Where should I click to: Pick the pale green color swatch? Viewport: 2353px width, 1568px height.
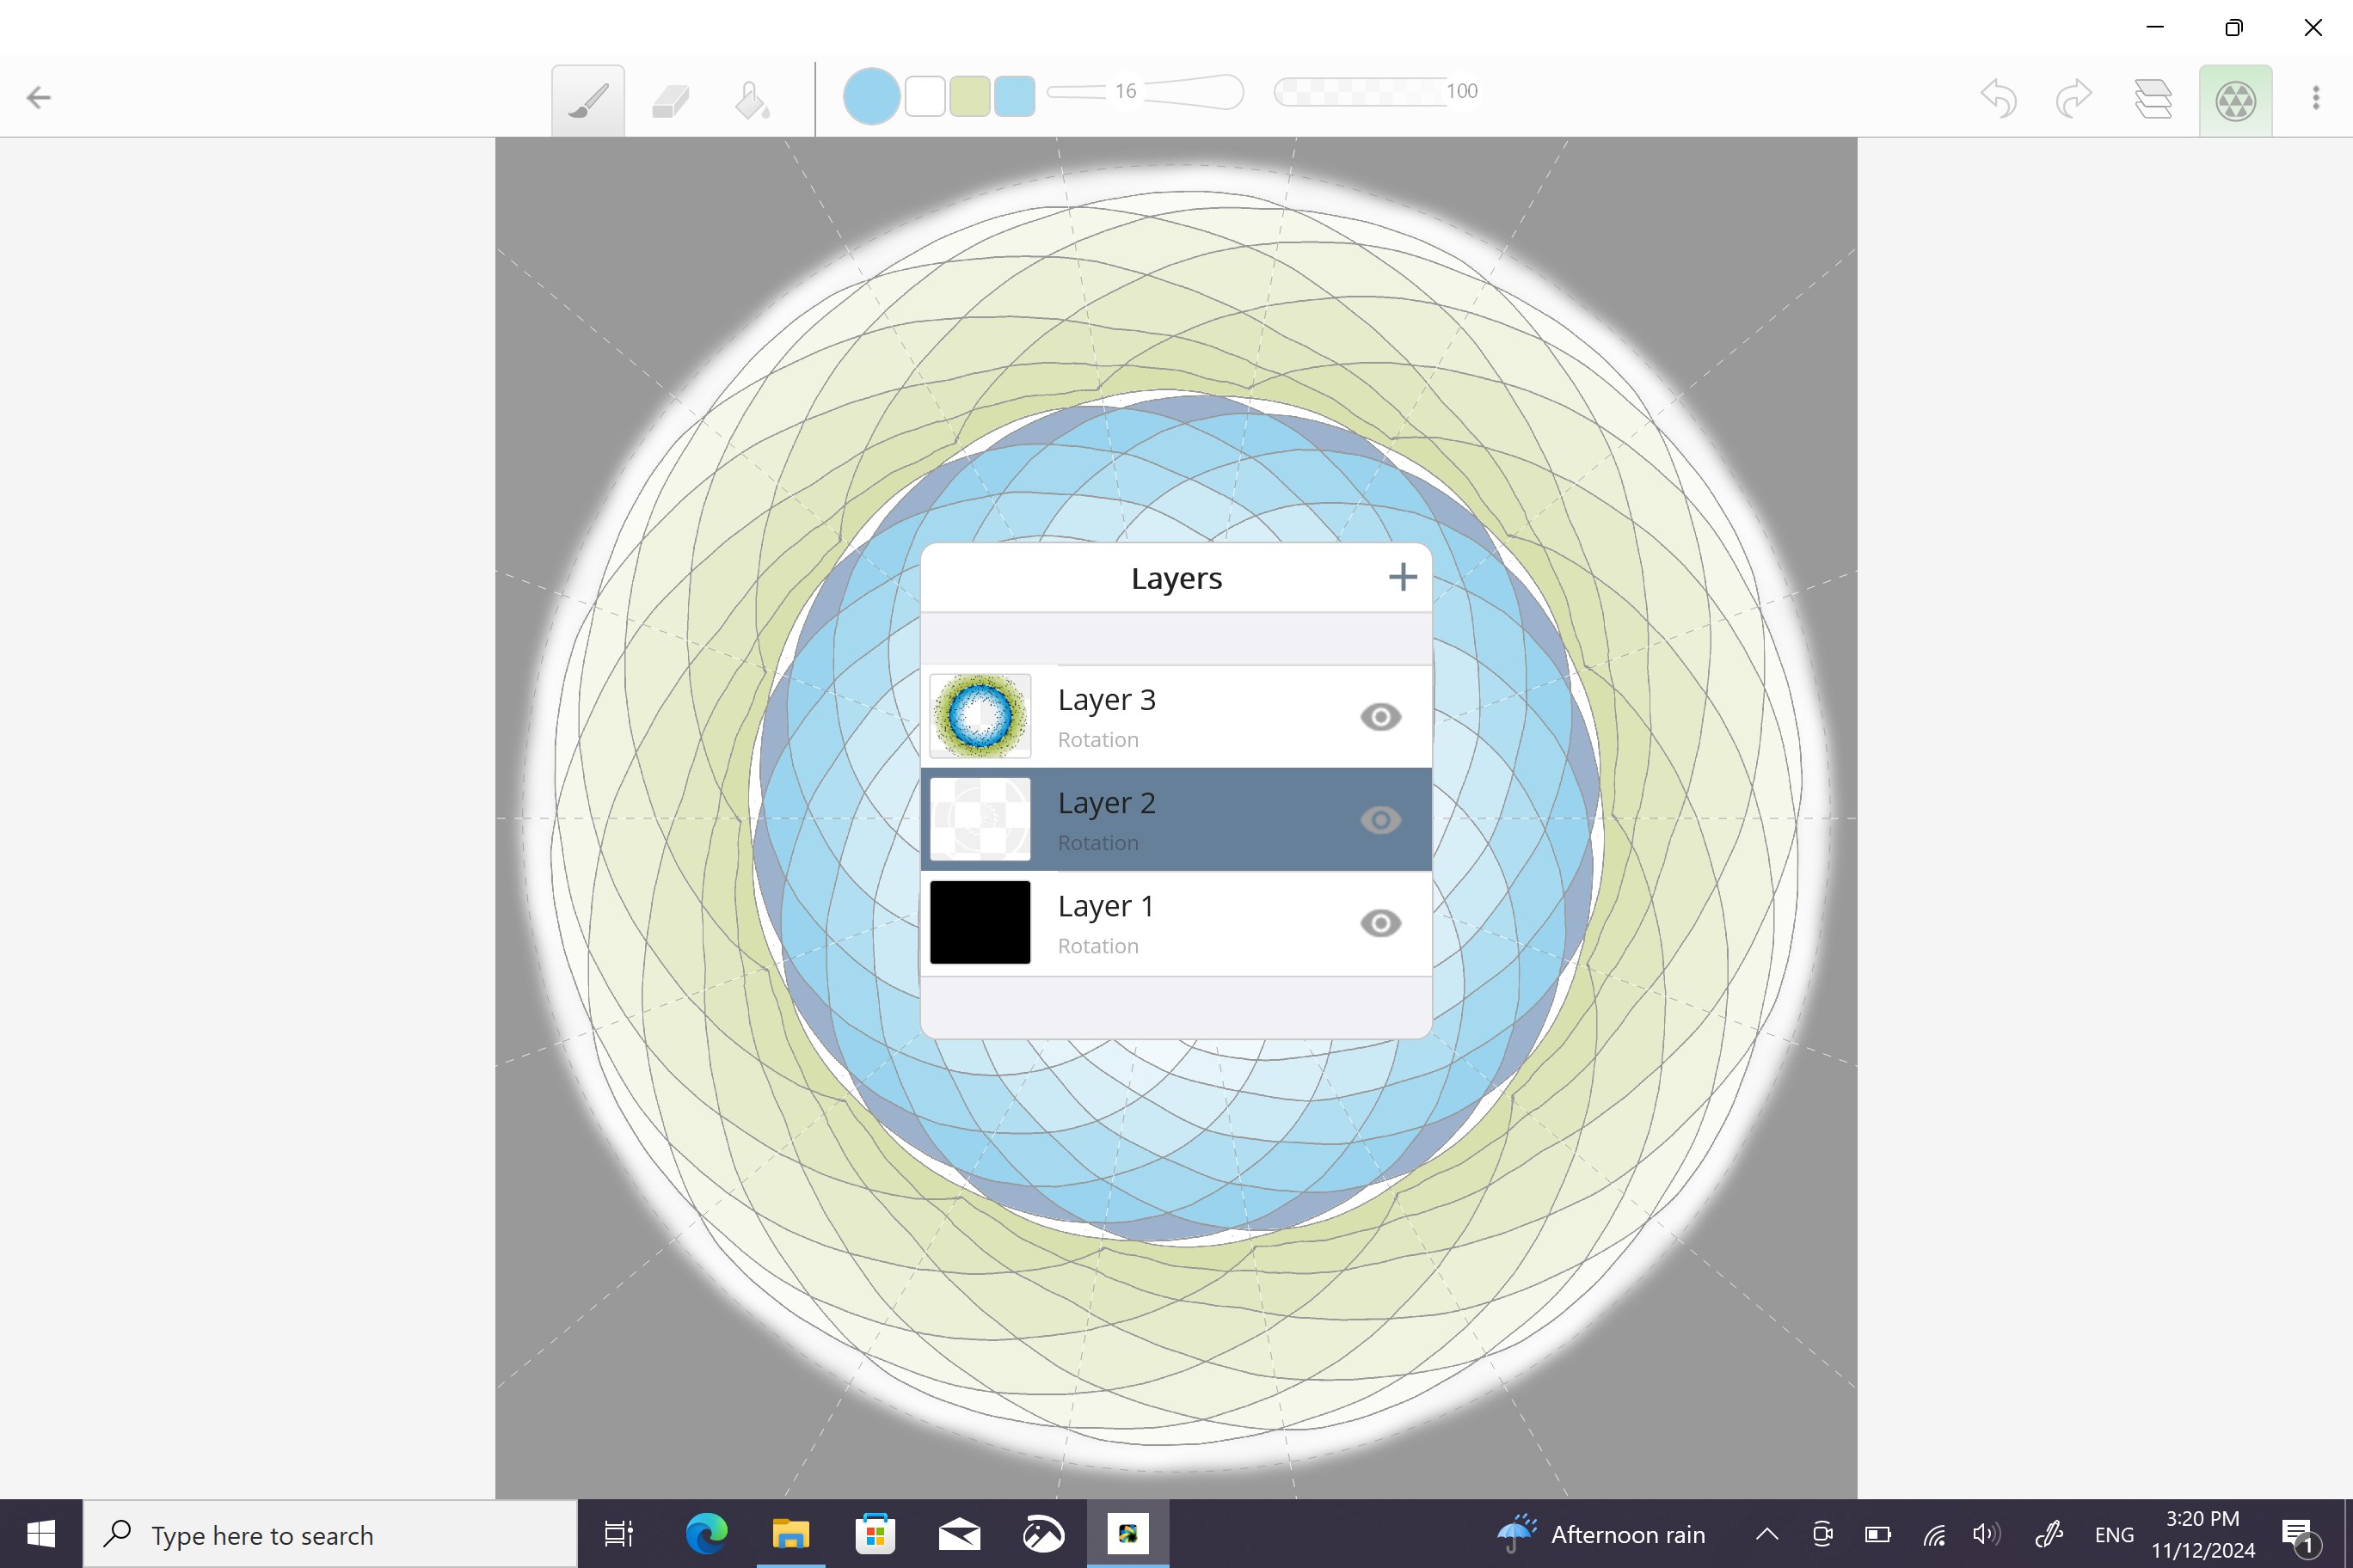969,96
